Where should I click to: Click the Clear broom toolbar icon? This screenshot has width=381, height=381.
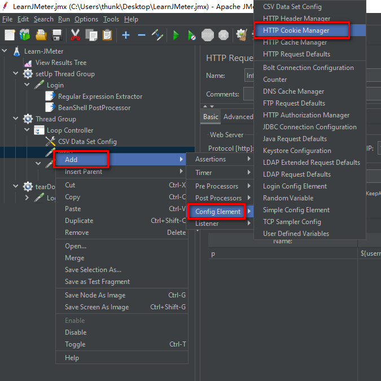[x=242, y=35]
